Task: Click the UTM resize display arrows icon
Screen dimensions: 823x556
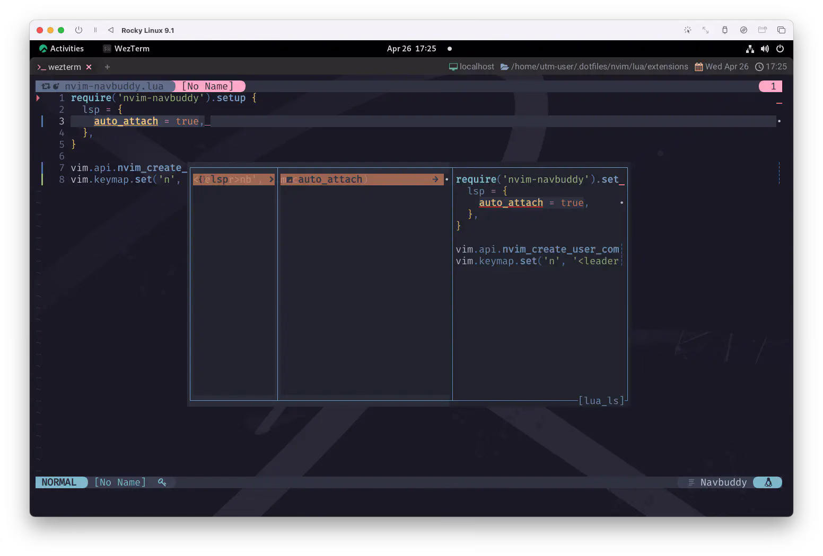Action: click(705, 30)
